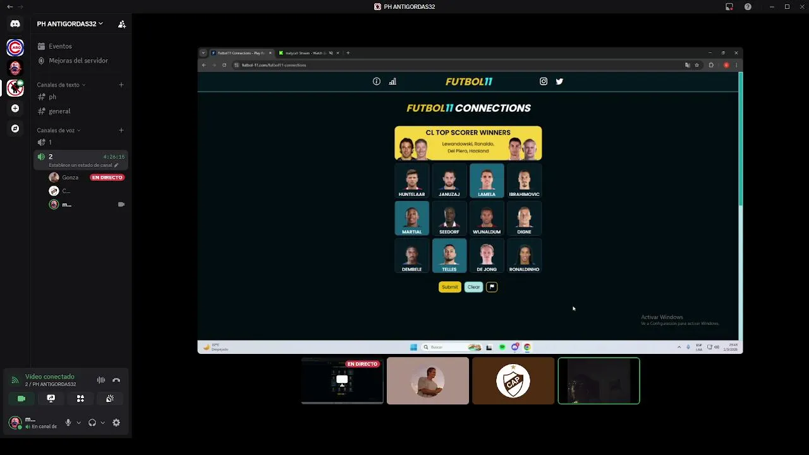This screenshot has height=455, width=809.
Task: Click the flag give-up button
Action: click(x=492, y=287)
